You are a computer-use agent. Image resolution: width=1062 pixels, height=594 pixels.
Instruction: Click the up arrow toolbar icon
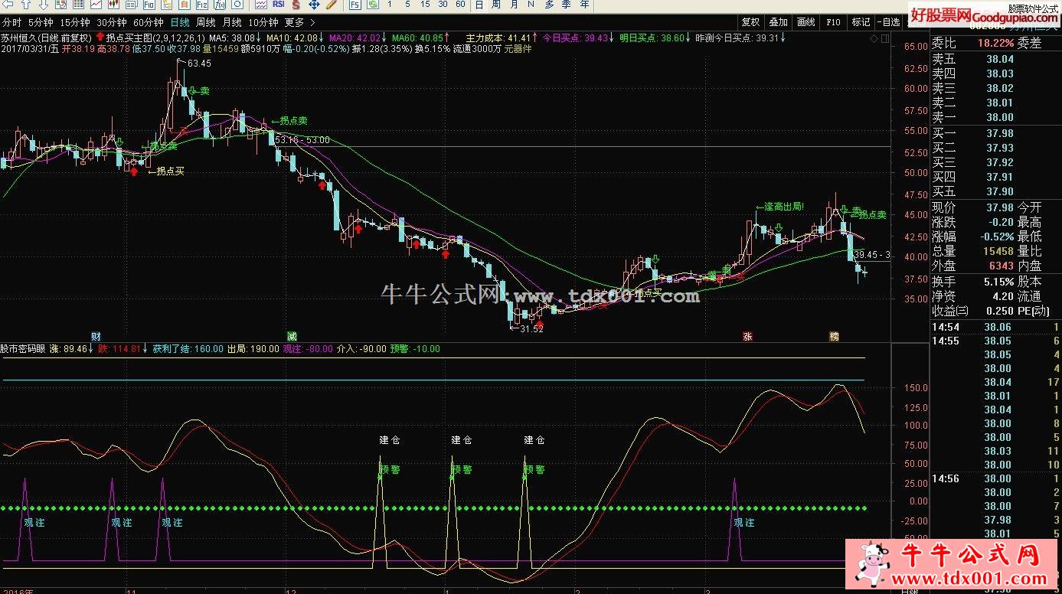26,5
